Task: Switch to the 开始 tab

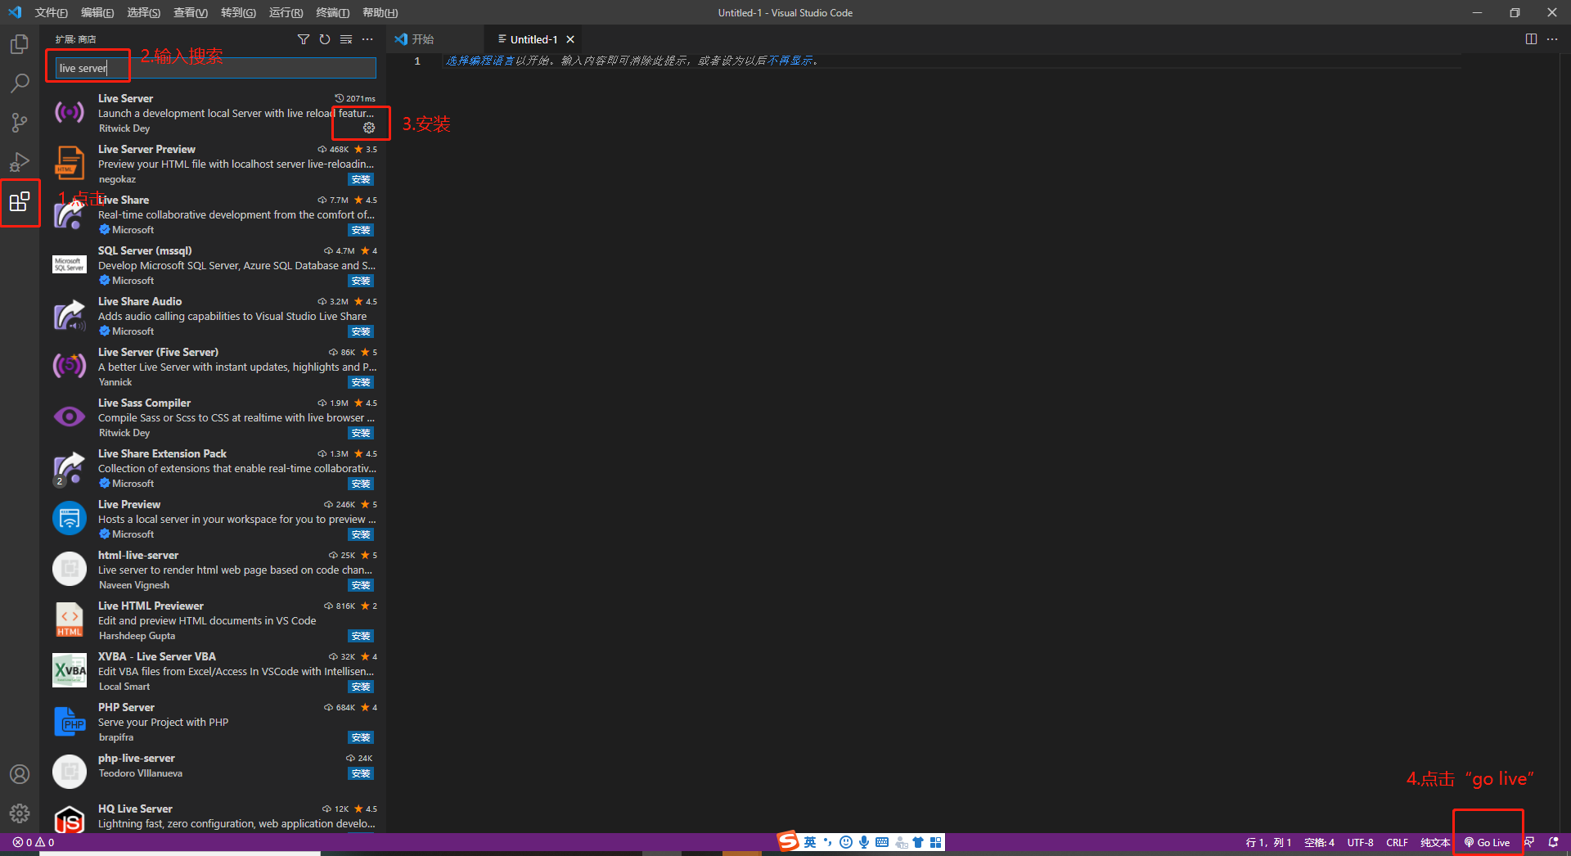Action: (434, 39)
